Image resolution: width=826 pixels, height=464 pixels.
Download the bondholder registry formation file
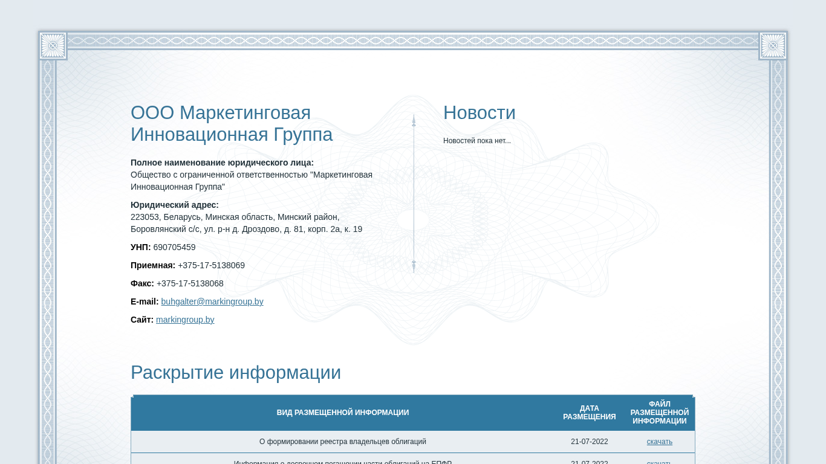pos(659,442)
